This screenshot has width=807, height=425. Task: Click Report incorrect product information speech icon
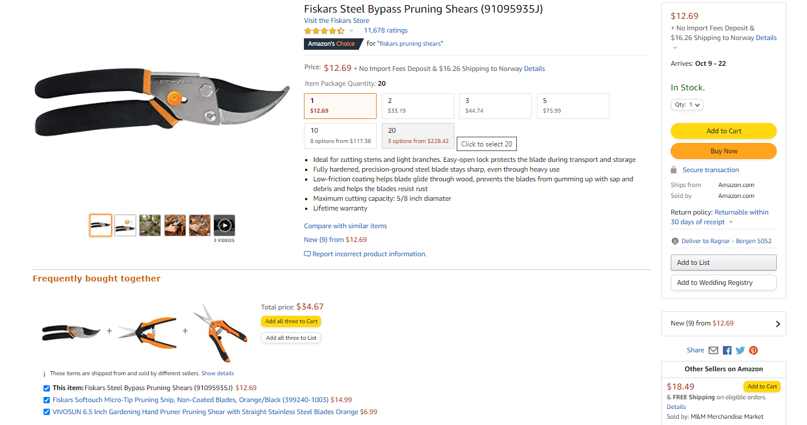pos(307,254)
